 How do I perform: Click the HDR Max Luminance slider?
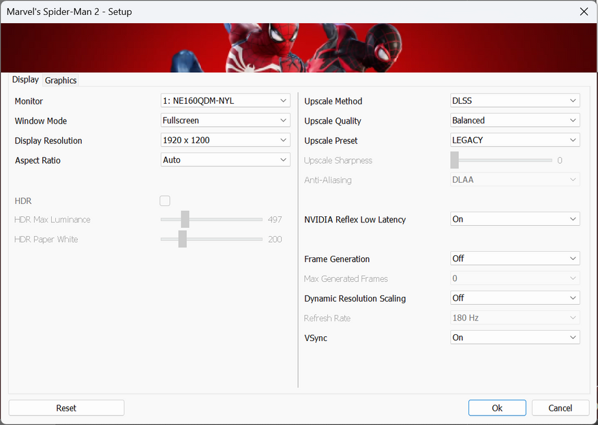[211, 220]
